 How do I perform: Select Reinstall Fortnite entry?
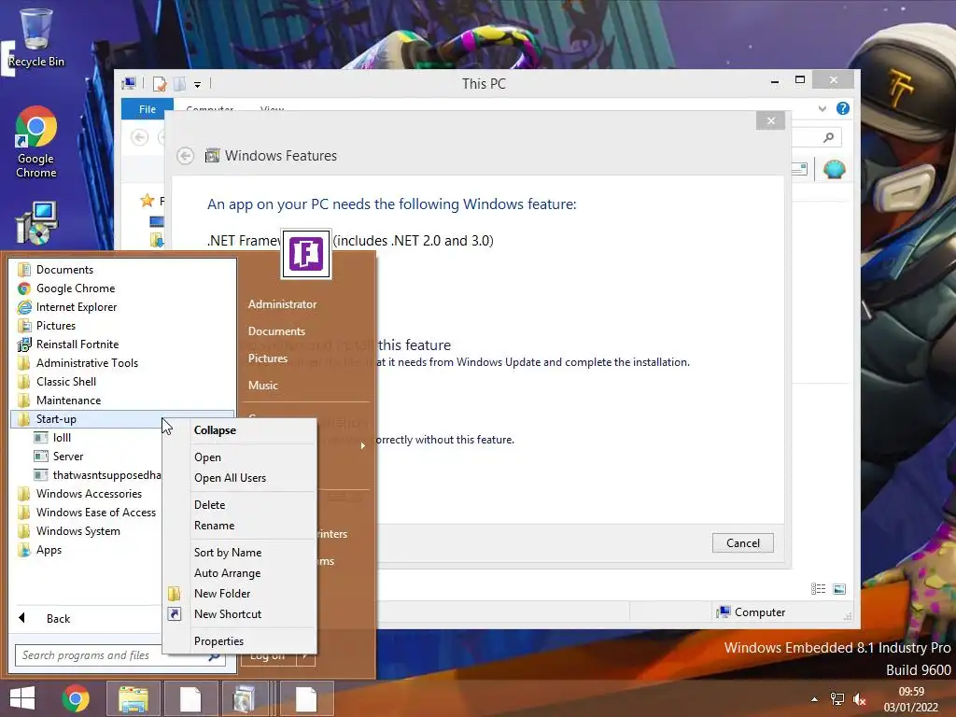[x=123, y=344]
